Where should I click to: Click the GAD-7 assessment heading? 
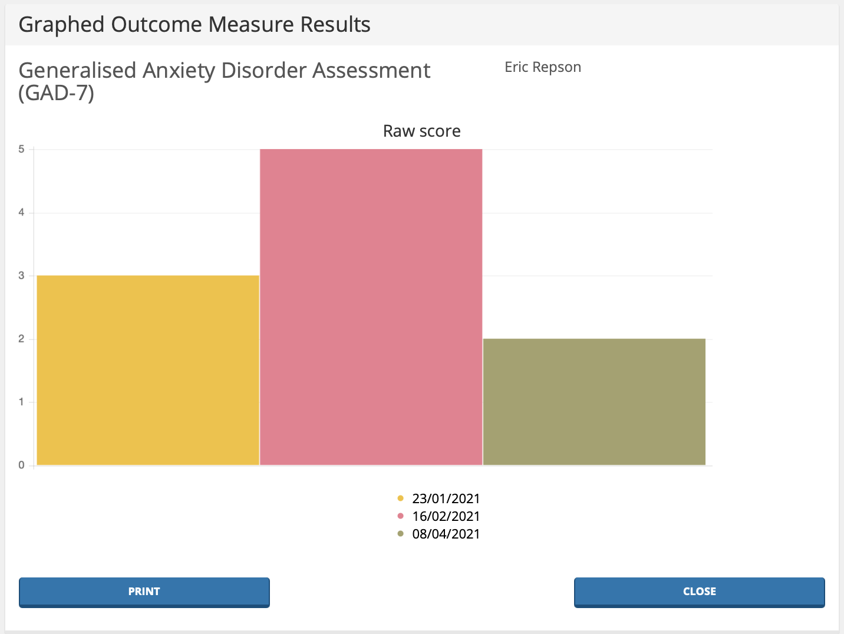click(224, 81)
